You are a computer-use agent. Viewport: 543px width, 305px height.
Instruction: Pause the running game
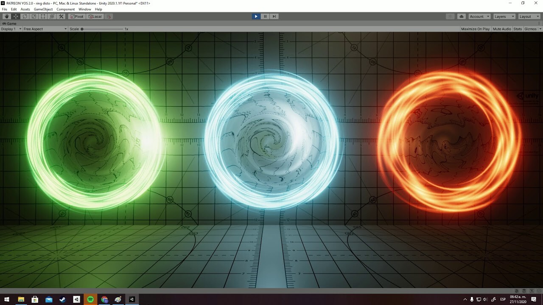coord(265,16)
